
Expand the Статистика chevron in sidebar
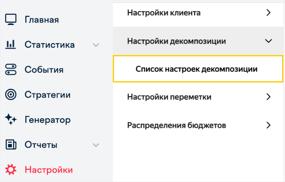[x=96, y=45]
